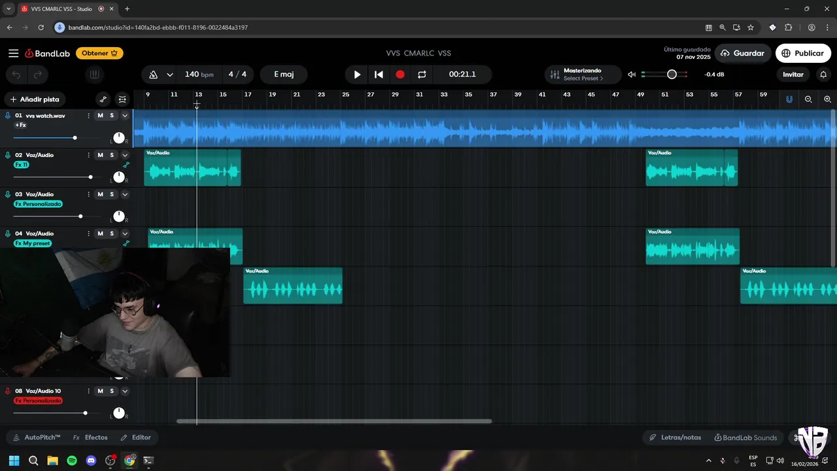Click pan knob of track 01

(118, 137)
